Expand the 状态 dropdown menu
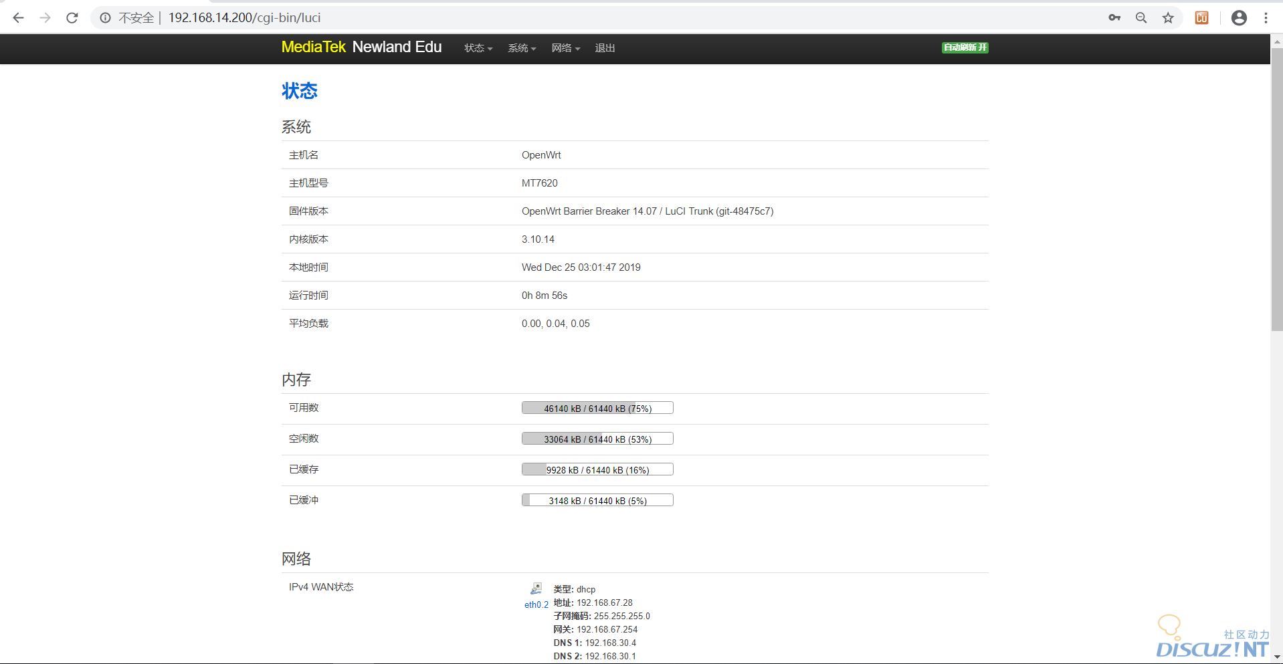Viewport: 1283px width, 664px height. tap(478, 48)
